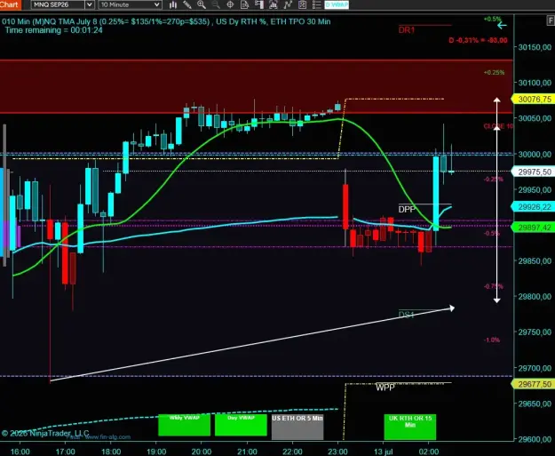The height and width of the screenshot is (456, 555).
Task: Toggle the UK RTH OR 15 Min button
Action: (410, 427)
